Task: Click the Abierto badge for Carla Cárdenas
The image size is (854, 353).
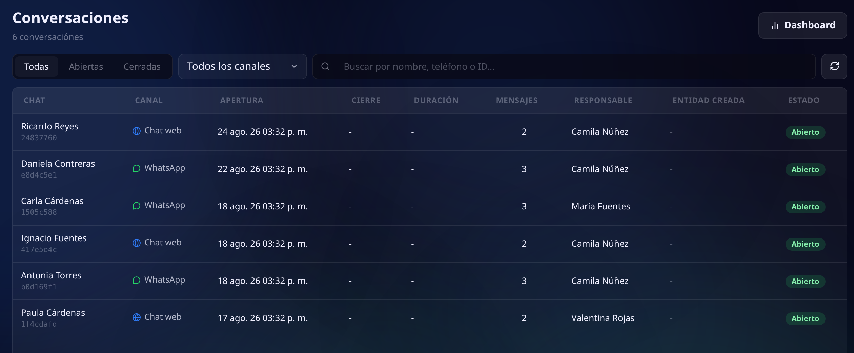Action: pos(805,207)
